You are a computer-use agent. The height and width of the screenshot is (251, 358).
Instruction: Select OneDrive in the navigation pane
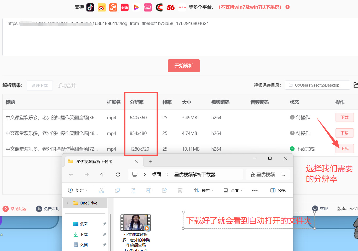(85, 203)
